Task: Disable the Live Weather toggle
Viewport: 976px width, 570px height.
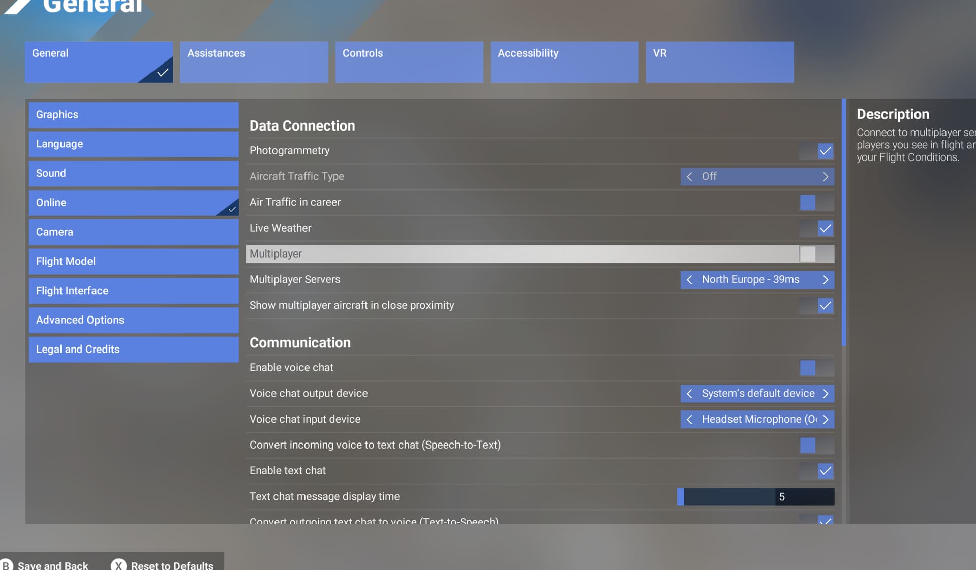Action: [x=816, y=228]
